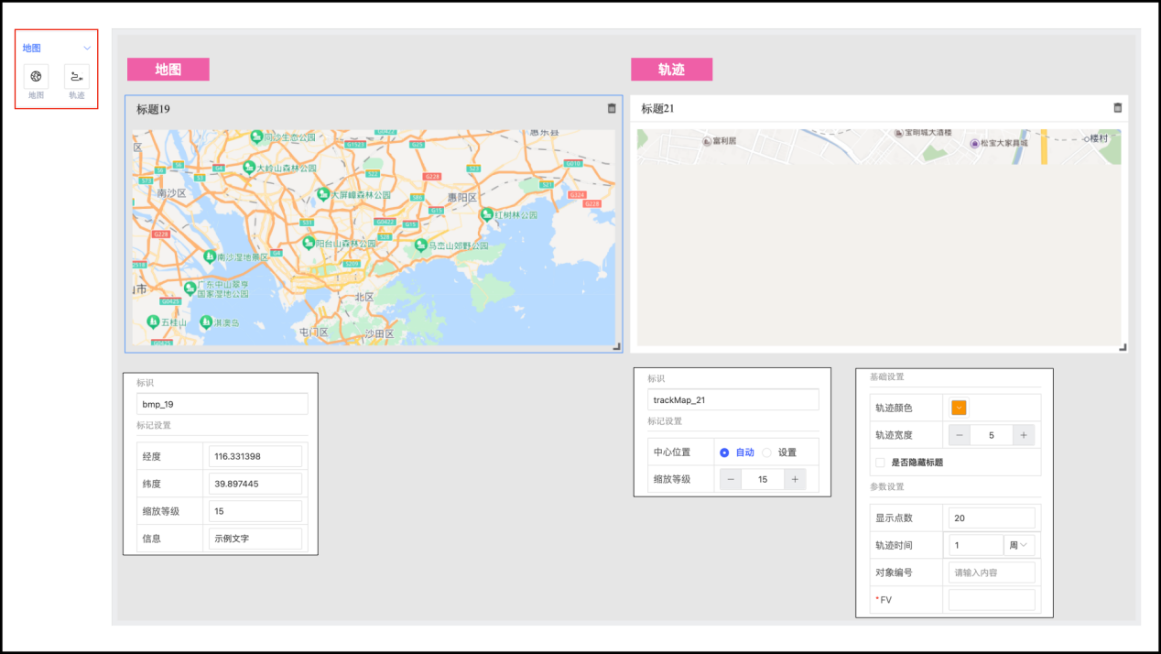Image resolution: width=1161 pixels, height=654 pixels.
Task: Collapse the 地图 category chevron
Action: (87, 48)
